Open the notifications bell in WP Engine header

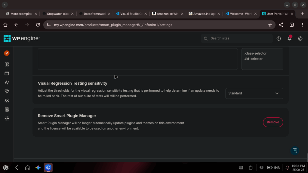[289, 38]
